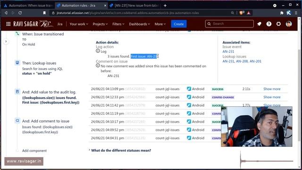Click the Jira link in header
This screenshot has height=170, width=302.
coord(60,24)
